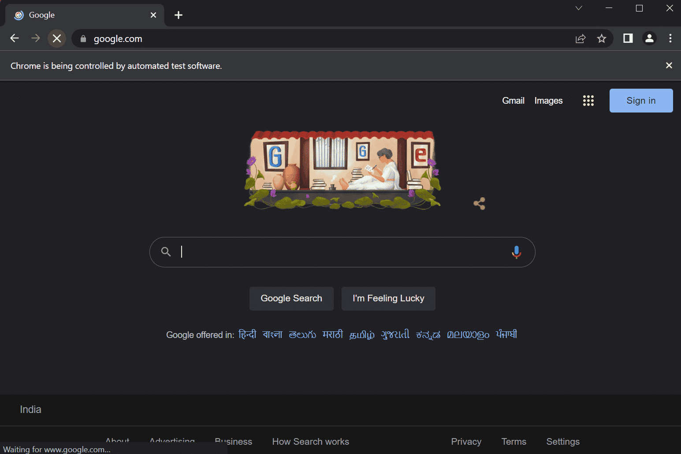Open Chrome three-dot menu
The height and width of the screenshot is (454, 681).
670,38
